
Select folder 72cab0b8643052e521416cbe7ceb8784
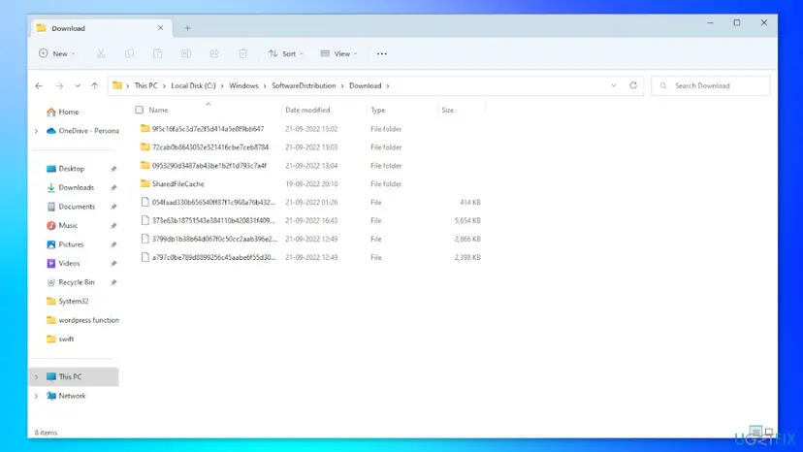(205, 147)
